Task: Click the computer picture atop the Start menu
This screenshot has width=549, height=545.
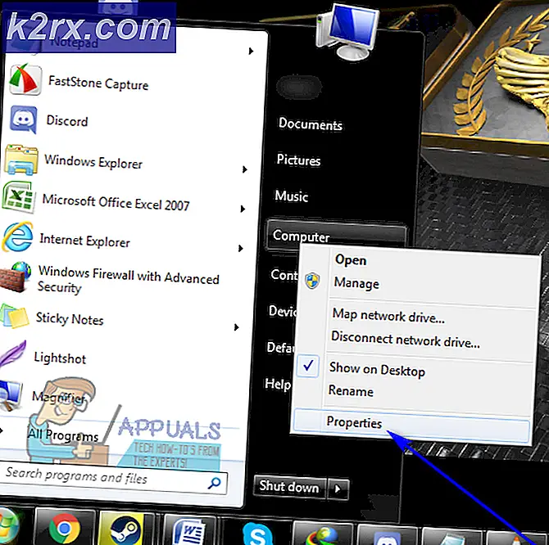Action: [347, 32]
